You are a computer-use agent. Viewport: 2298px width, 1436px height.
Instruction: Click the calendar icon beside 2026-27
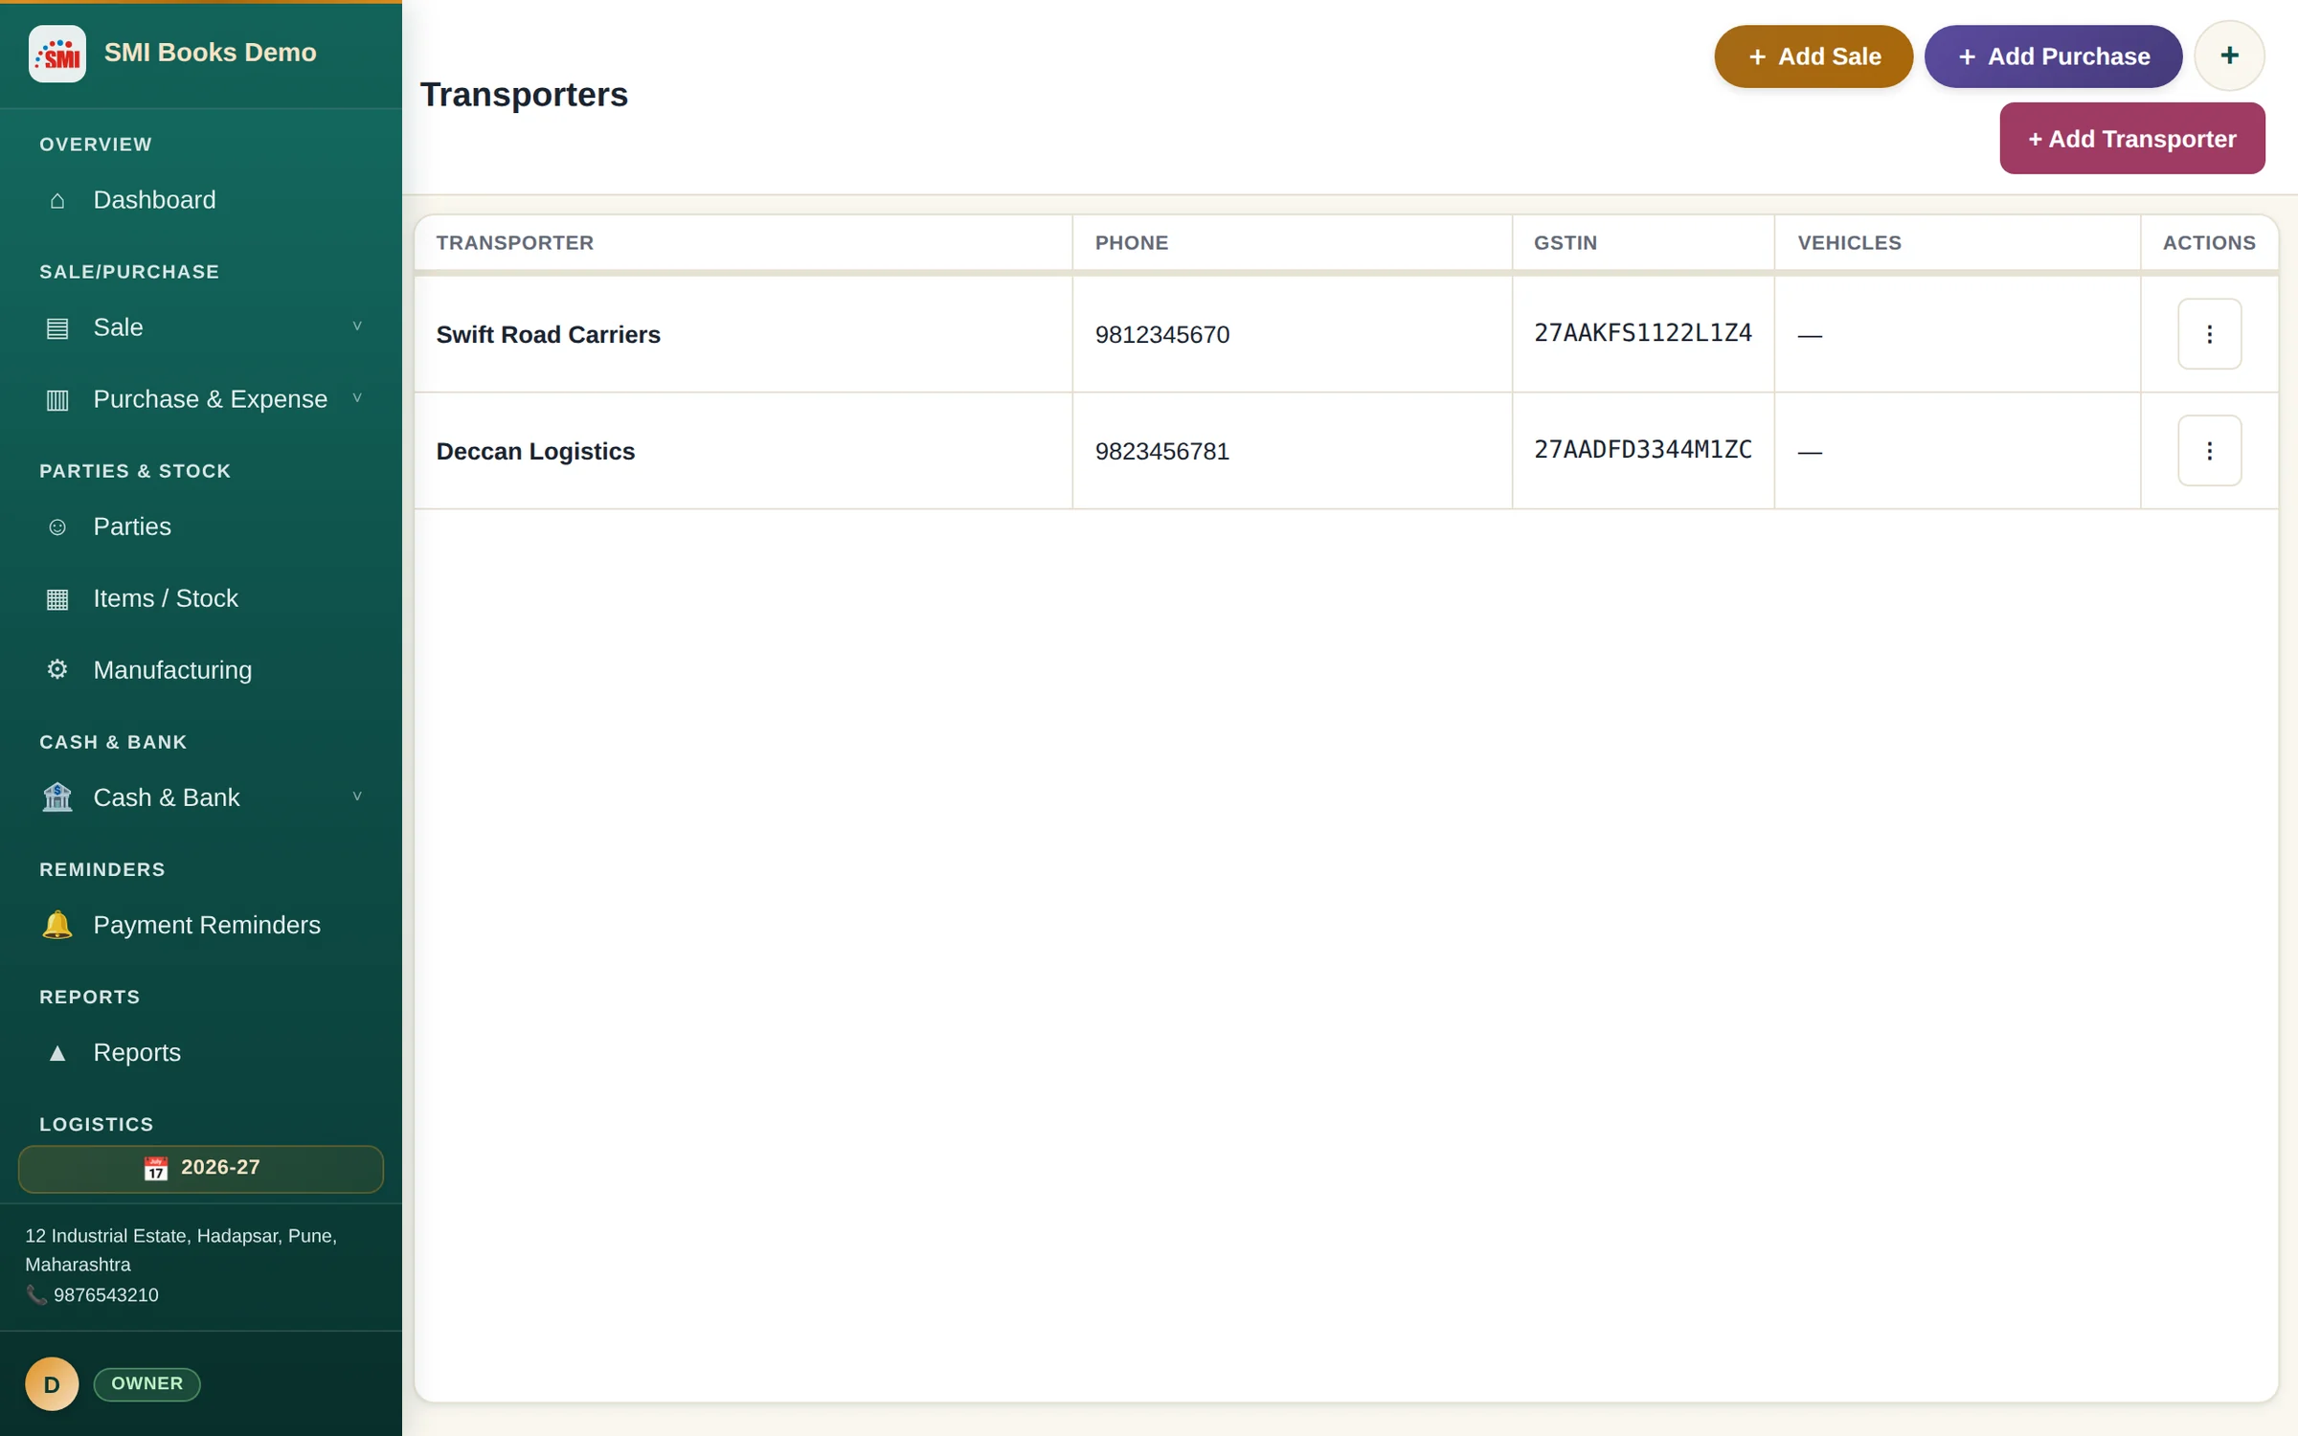(155, 1168)
